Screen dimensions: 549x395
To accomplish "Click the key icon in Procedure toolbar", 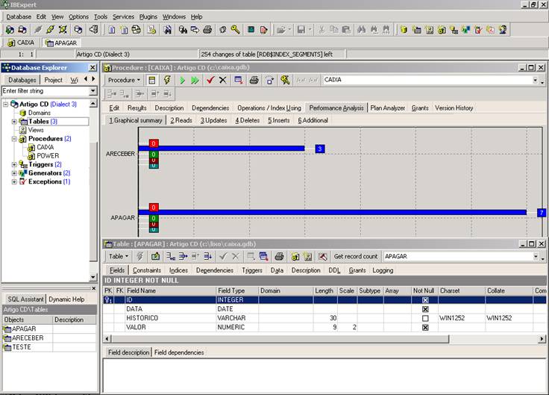I will (284, 80).
